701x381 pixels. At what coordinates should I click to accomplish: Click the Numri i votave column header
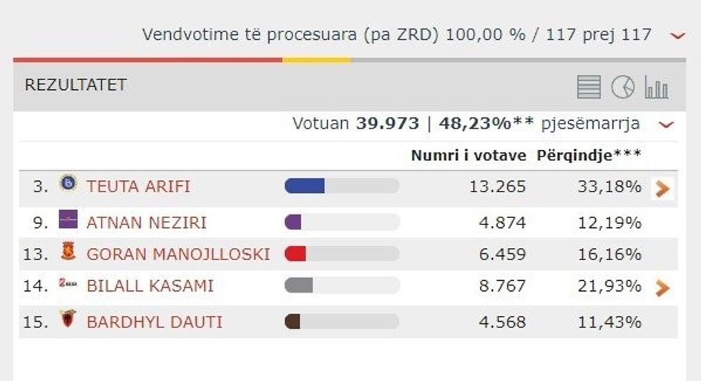click(468, 155)
